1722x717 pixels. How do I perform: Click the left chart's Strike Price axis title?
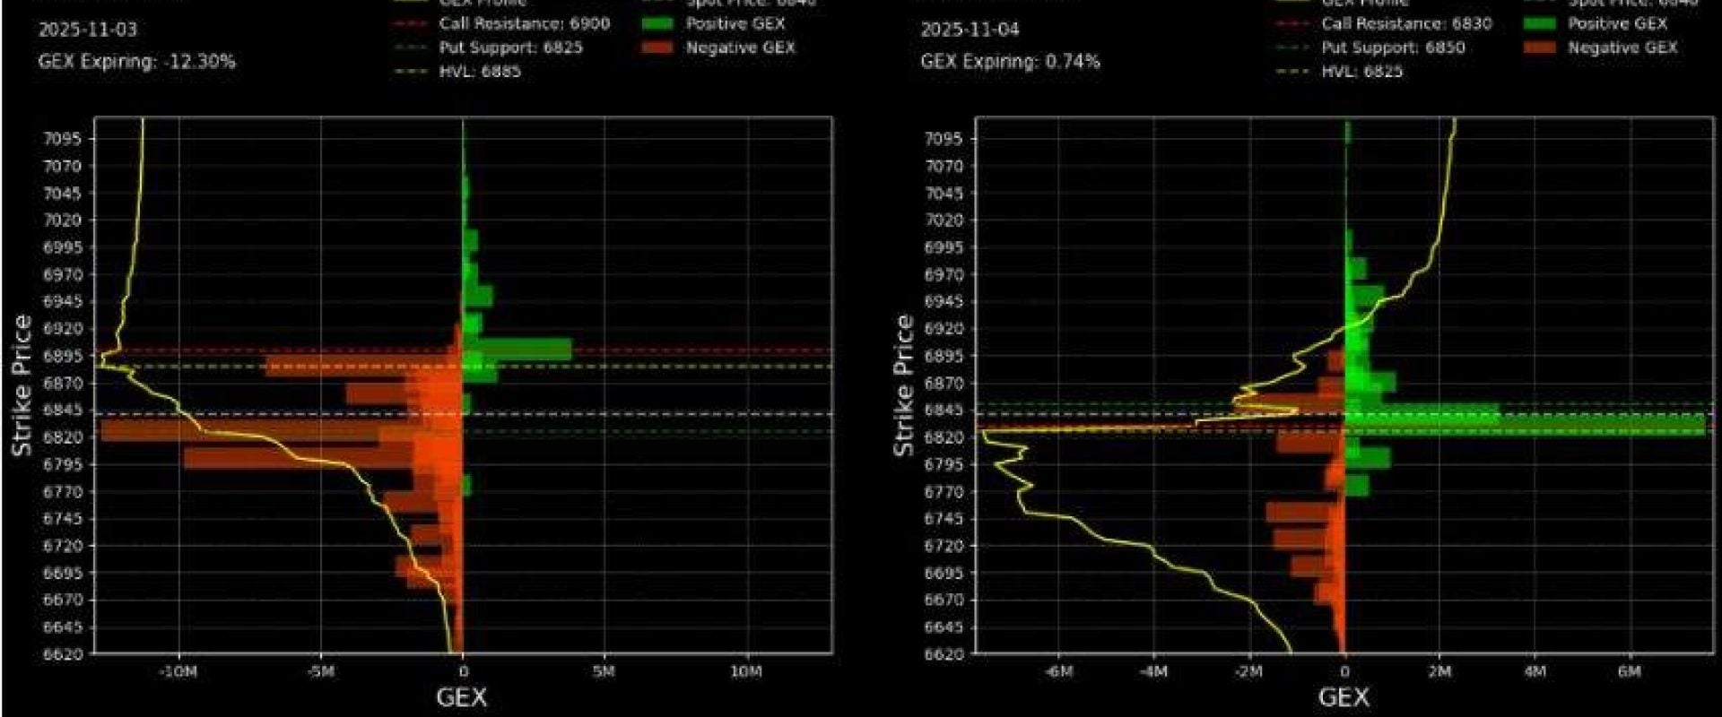[22, 385]
